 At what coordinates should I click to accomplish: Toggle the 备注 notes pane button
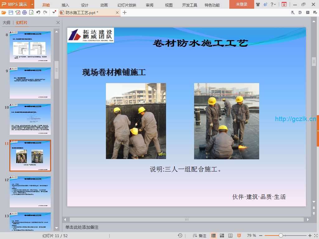200,236
